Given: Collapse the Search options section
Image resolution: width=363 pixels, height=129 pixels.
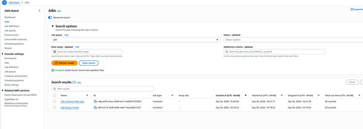Looking at the screenshot, I should pos(52,26).
